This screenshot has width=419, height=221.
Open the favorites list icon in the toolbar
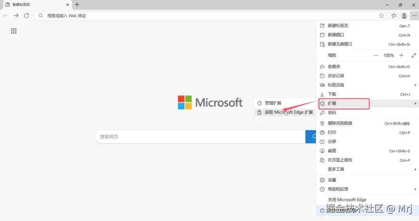pyautogui.click(x=394, y=16)
